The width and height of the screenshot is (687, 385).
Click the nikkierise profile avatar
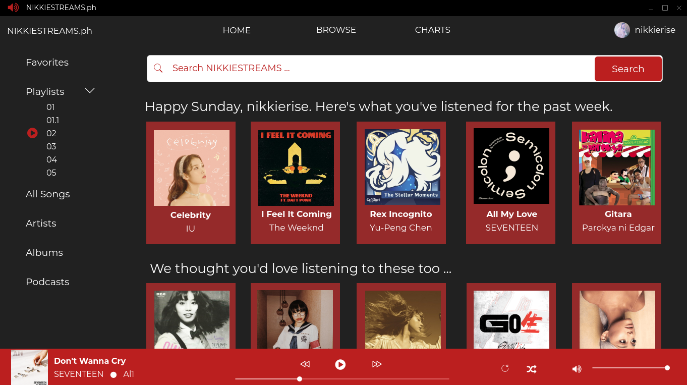pos(622,30)
